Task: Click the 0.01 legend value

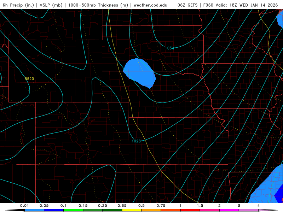Action: pos(24,206)
